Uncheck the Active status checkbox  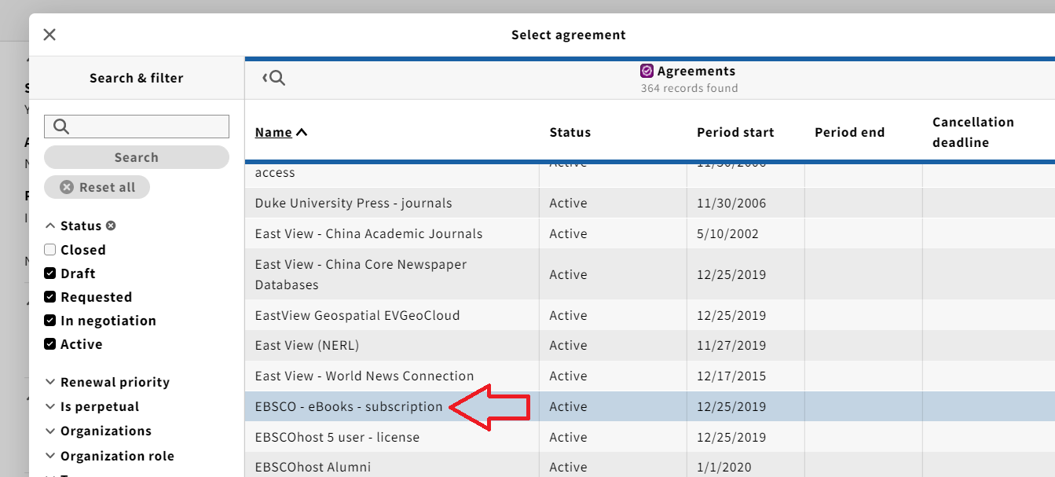(50, 344)
